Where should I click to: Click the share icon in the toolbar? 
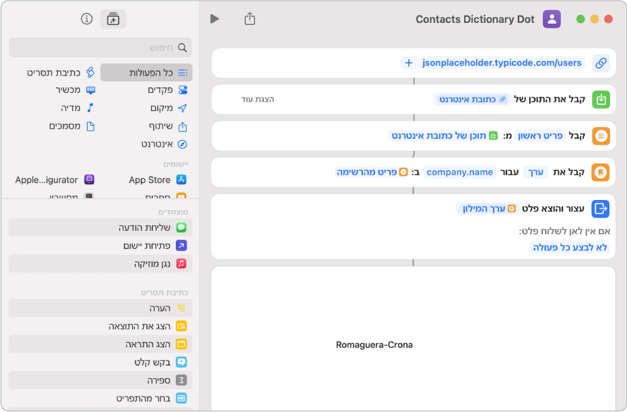point(250,19)
